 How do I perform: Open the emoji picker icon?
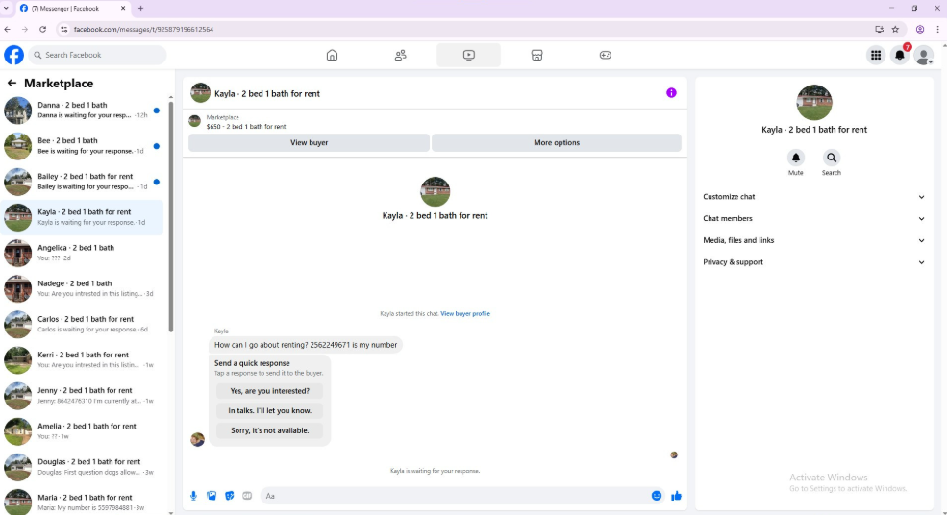click(x=657, y=496)
